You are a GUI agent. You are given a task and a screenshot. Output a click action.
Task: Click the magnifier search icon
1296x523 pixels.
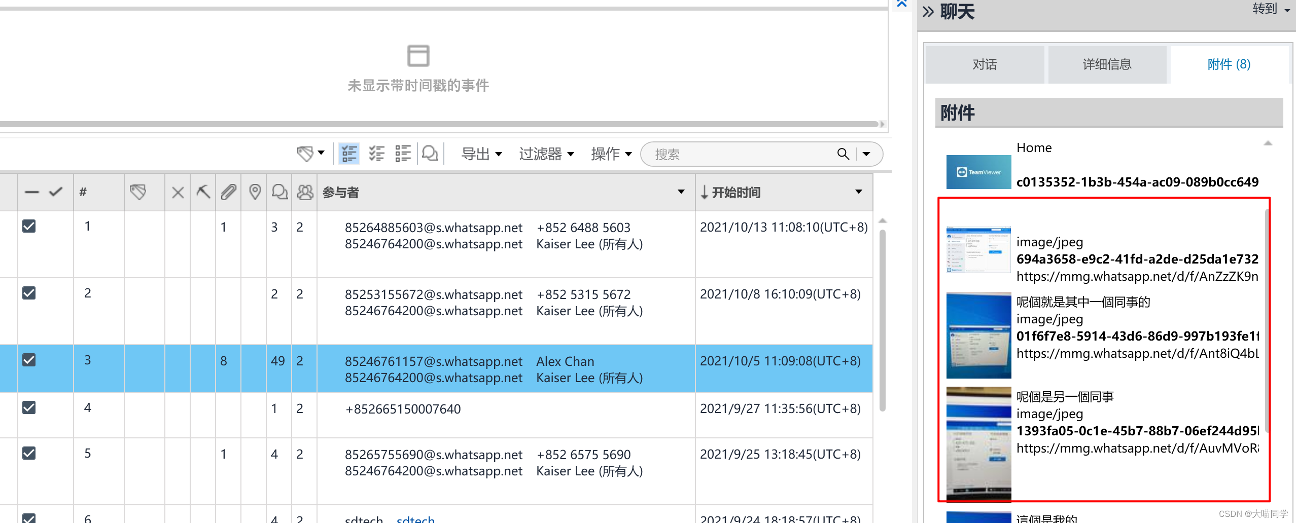point(843,154)
